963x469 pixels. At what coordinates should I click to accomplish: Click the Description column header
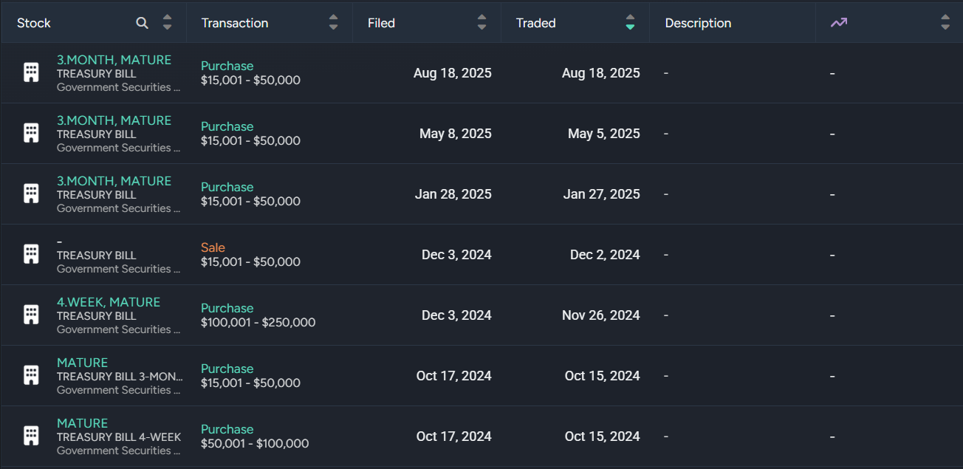coord(698,23)
